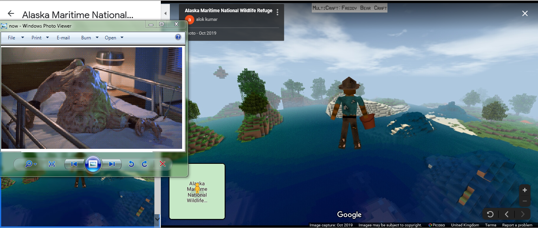
Task: Rotate the photo counterclockwise
Action: [x=132, y=164]
